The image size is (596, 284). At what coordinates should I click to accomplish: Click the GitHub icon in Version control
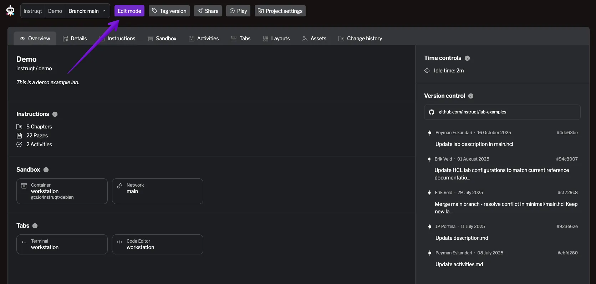432,112
